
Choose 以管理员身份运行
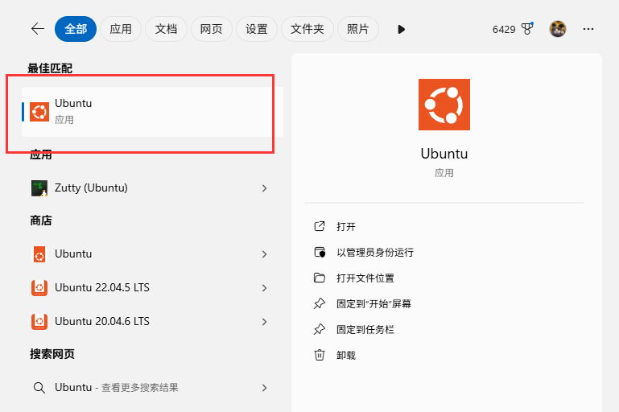(375, 252)
